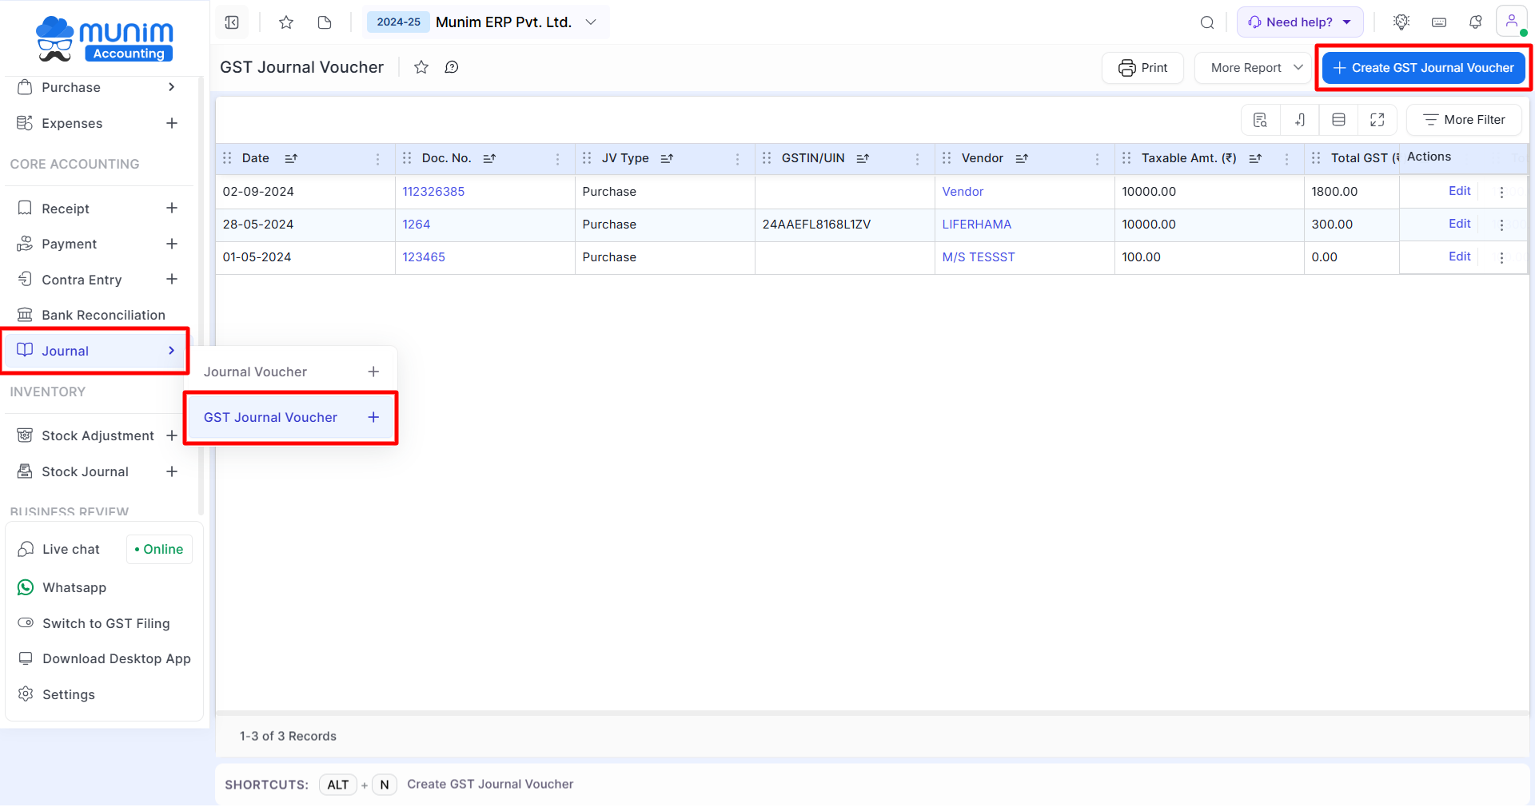Open row actions menu for M/S TESSST entry

[x=1501, y=257]
